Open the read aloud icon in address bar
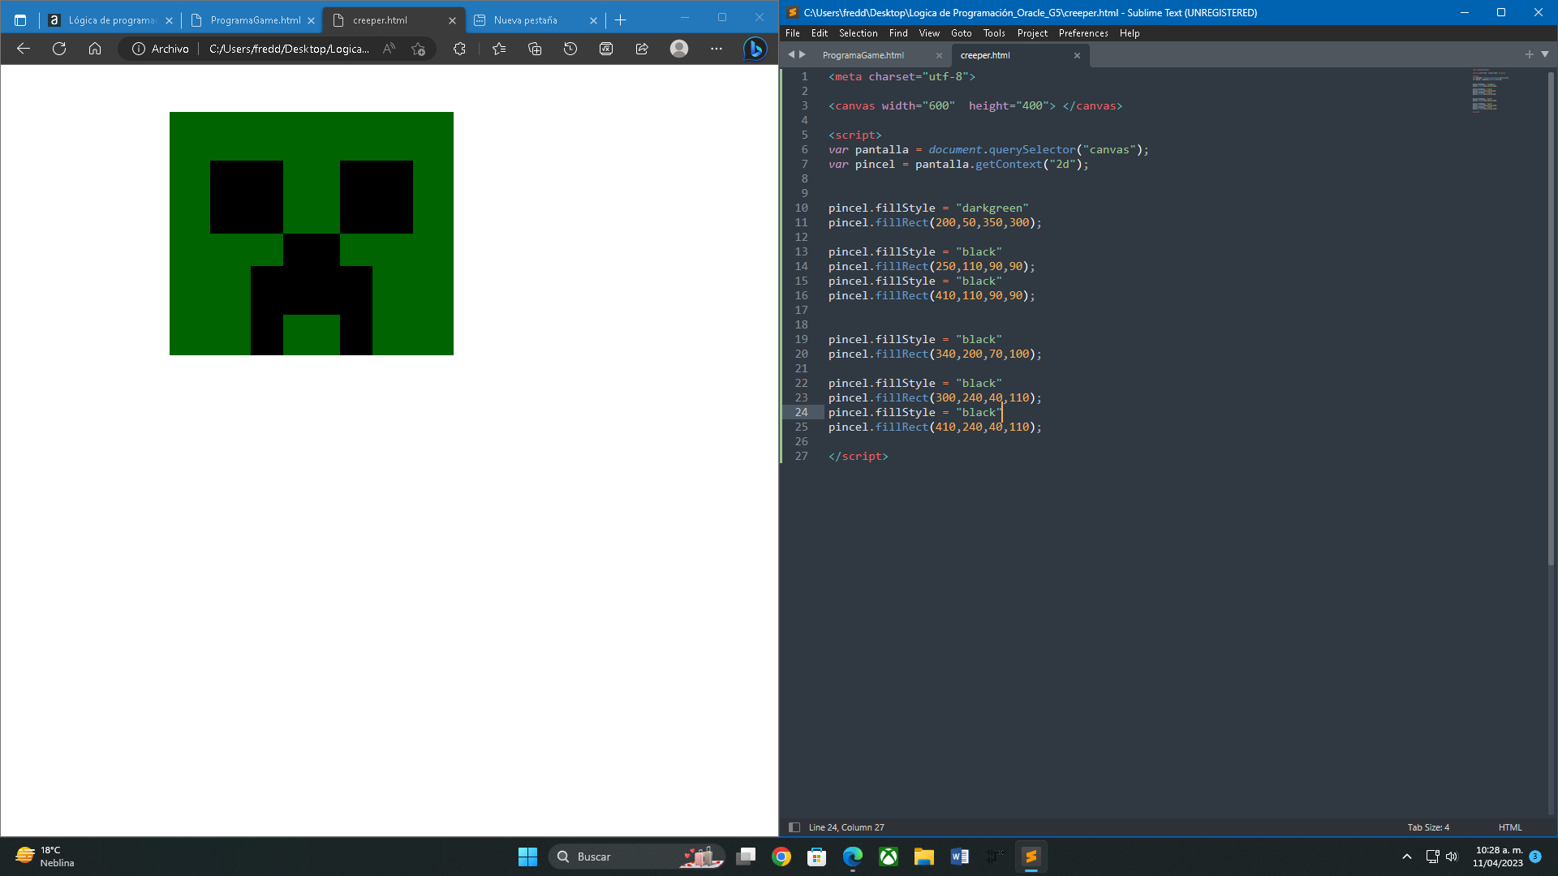Viewport: 1558px width, 876px height. pos(389,49)
